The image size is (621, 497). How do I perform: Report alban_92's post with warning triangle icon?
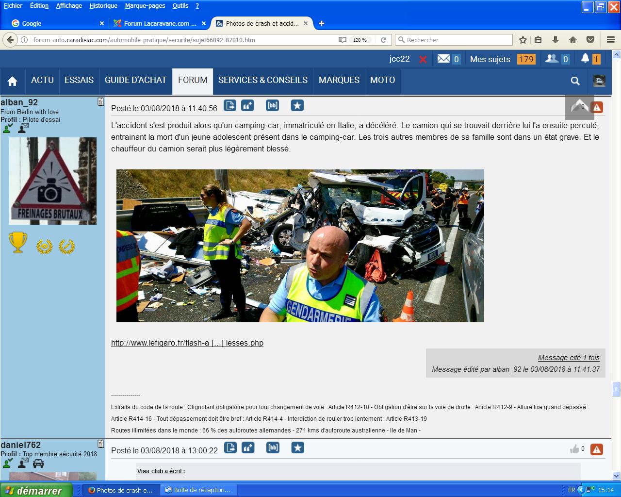click(x=597, y=107)
